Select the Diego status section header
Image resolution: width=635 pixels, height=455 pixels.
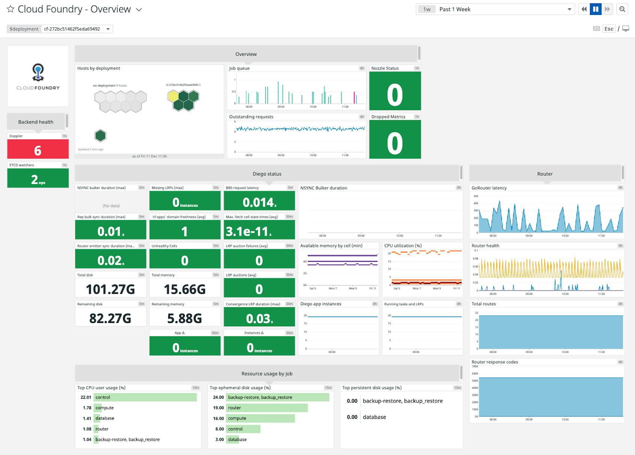267,174
